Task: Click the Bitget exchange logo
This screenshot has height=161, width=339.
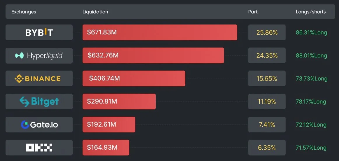Action: [x=39, y=101]
